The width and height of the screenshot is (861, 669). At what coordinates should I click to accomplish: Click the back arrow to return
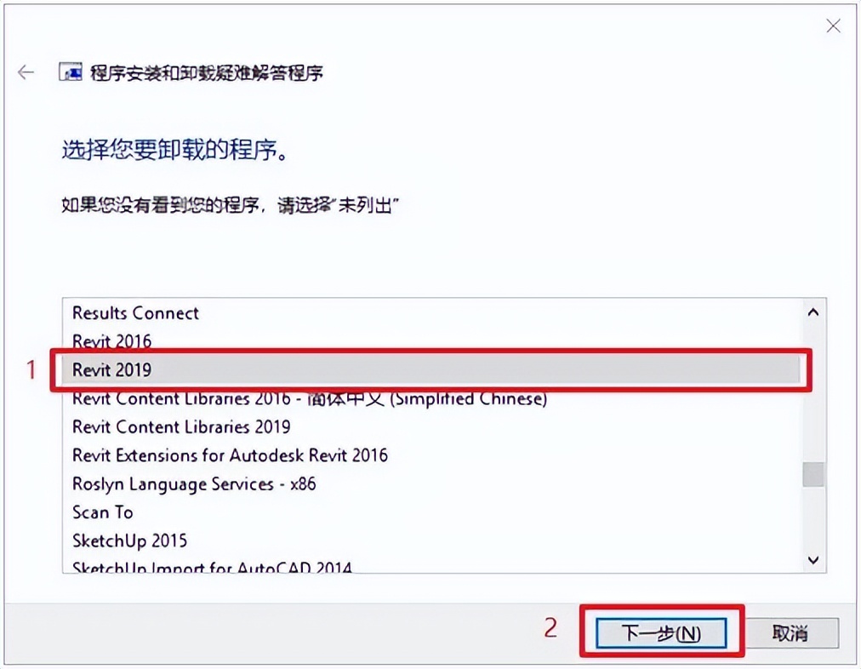point(26,71)
